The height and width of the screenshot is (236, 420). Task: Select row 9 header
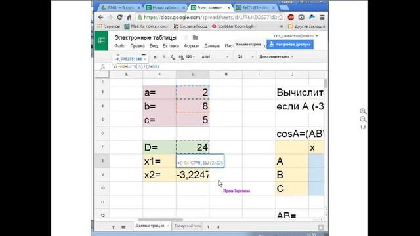click(102, 175)
